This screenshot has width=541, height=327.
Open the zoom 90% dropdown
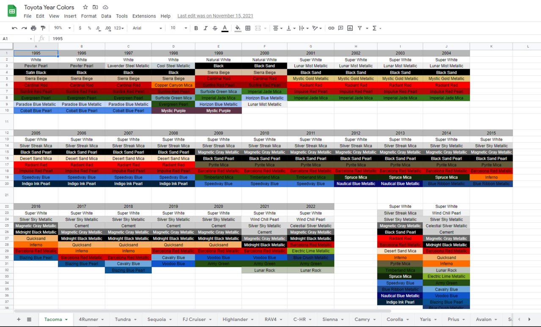pyautogui.click(x=61, y=28)
